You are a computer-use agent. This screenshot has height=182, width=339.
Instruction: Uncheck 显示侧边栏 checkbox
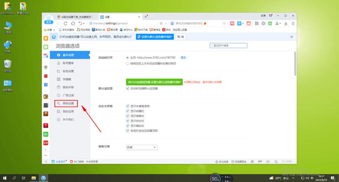click(x=127, y=126)
